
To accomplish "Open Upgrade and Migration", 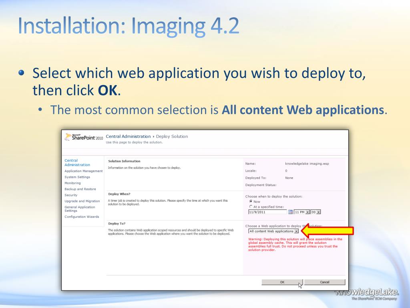I will click(82, 201).
